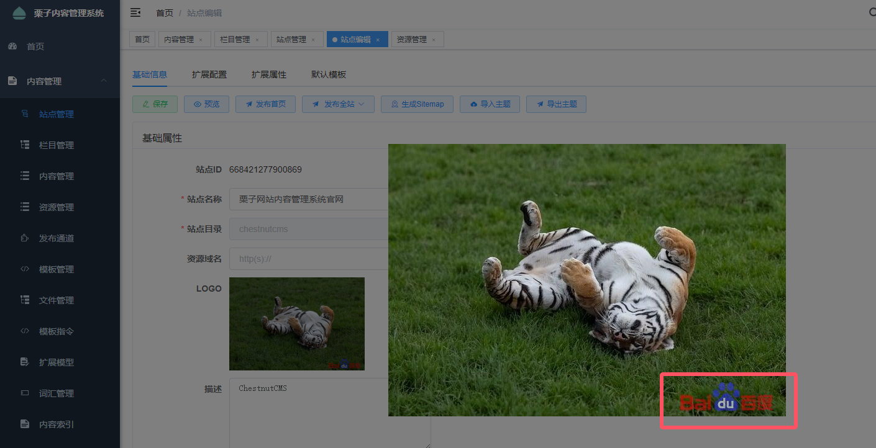Collapse the sidebar with the hamburger icon
Viewport: 876px width, 448px height.
135,12
